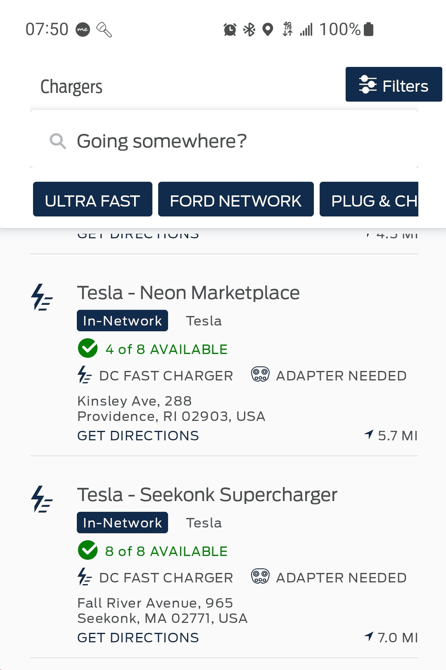Tap Seekonk Supercharger fast charger lightning icon
This screenshot has height=670, width=446.
[x=42, y=499]
